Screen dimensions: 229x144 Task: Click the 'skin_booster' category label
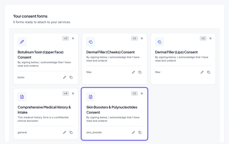click(94, 132)
